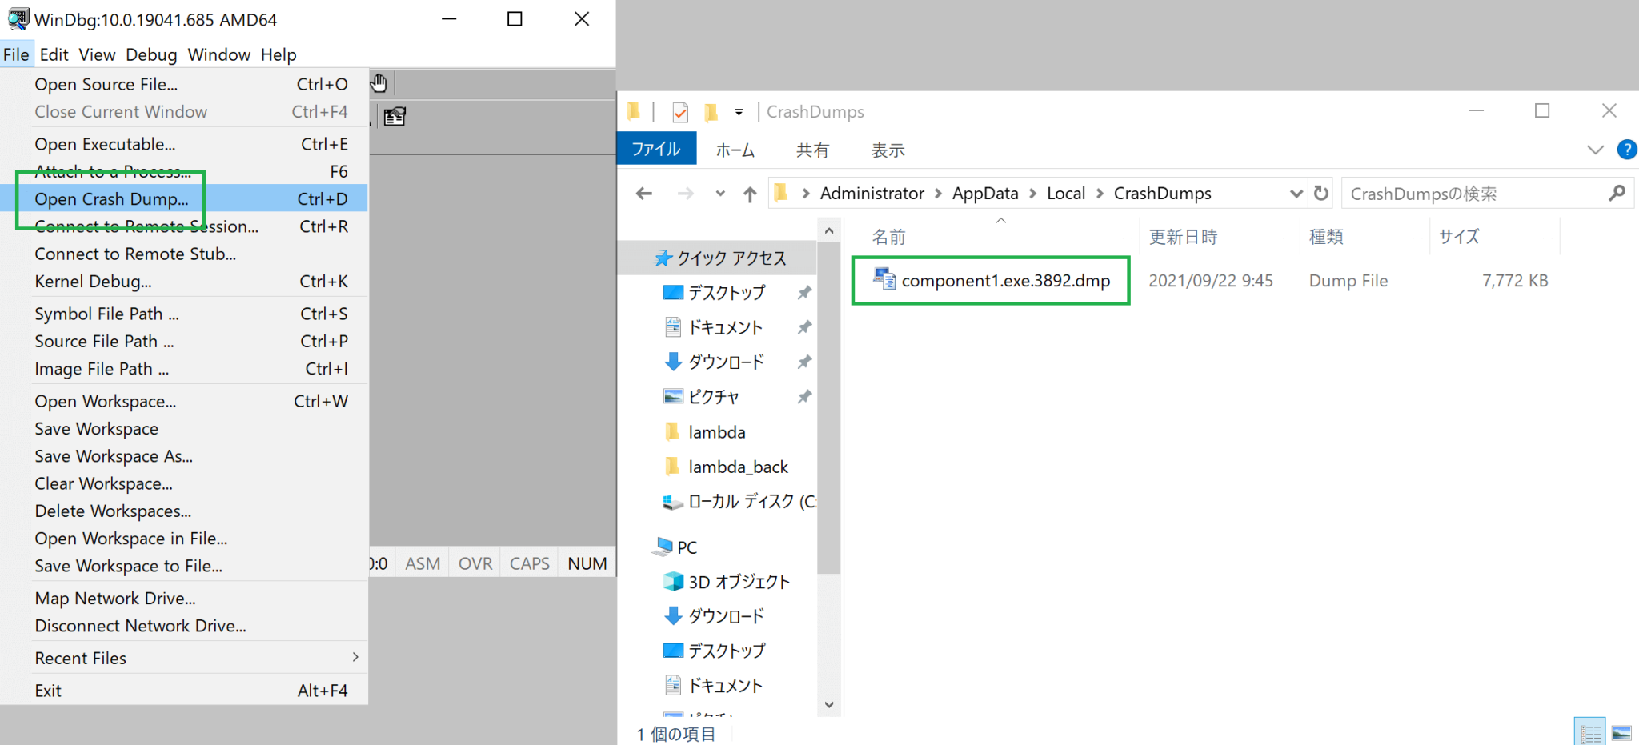Open Explorer help via the question mark icon
Screen dimensions: 1639x745
(x=1627, y=150)
